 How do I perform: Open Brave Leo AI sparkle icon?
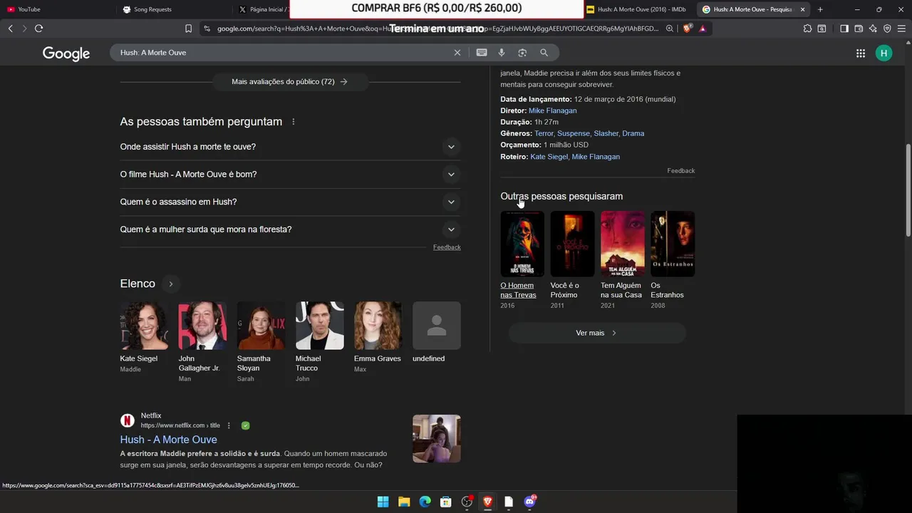pos(873,28)
